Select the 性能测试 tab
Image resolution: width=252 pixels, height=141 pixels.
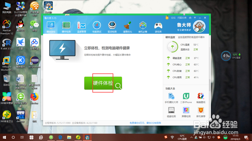click(97, 27)
